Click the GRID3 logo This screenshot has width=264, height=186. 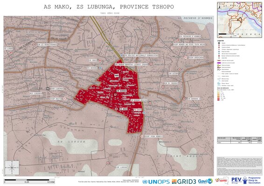184,181
